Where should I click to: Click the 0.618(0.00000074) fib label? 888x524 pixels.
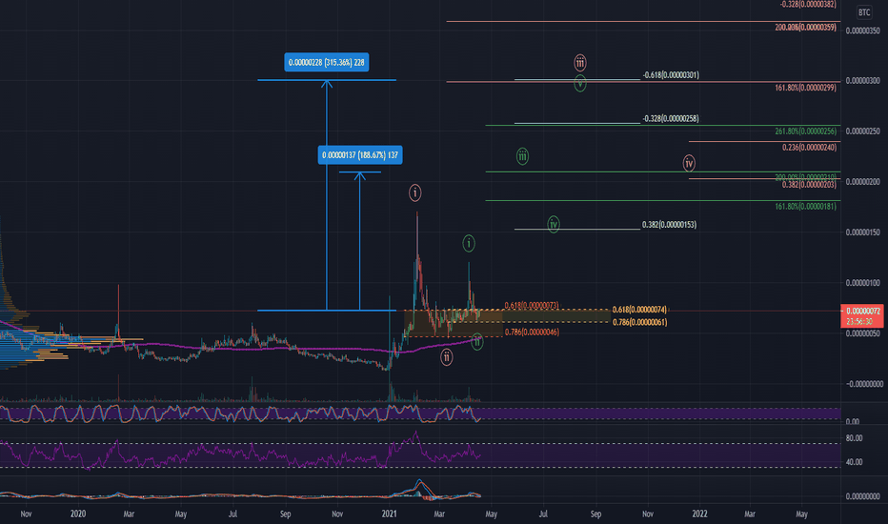point(639,310)
